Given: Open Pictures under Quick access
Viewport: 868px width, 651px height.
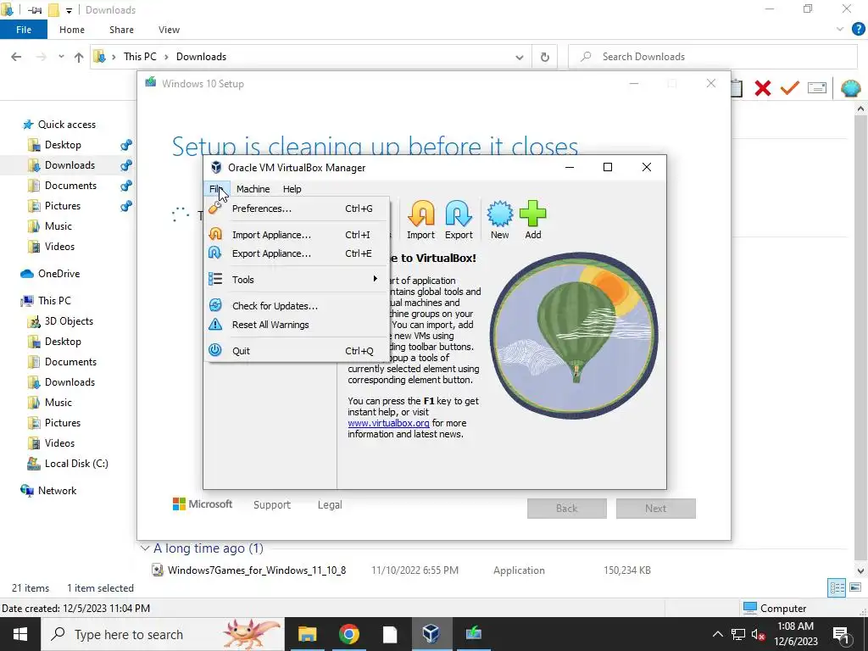Looking at the screenshot, I should pyautogui.click(x=63, y=206).
